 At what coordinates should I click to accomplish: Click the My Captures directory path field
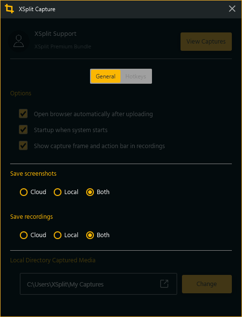click(98, 284)
